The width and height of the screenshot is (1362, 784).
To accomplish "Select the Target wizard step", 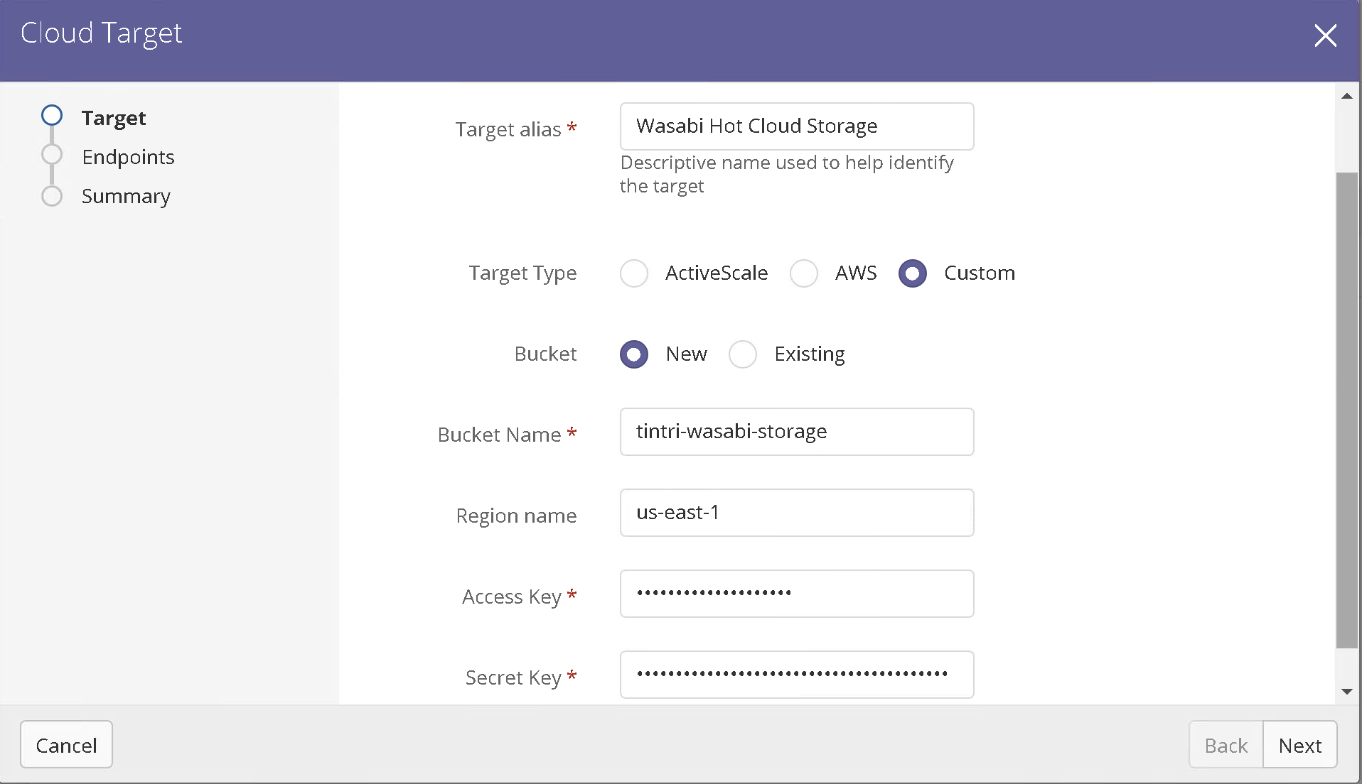I will [114, 118].
